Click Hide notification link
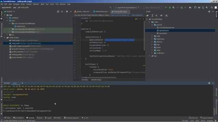 (137, 15)
